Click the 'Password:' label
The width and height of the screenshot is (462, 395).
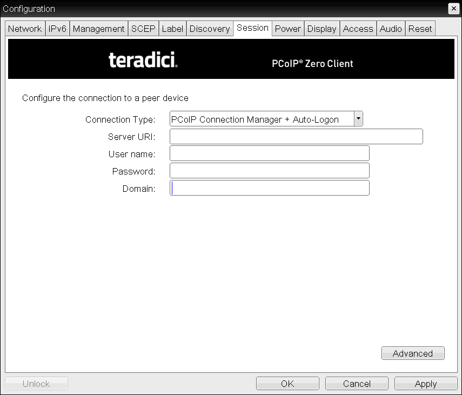point(134,171)
